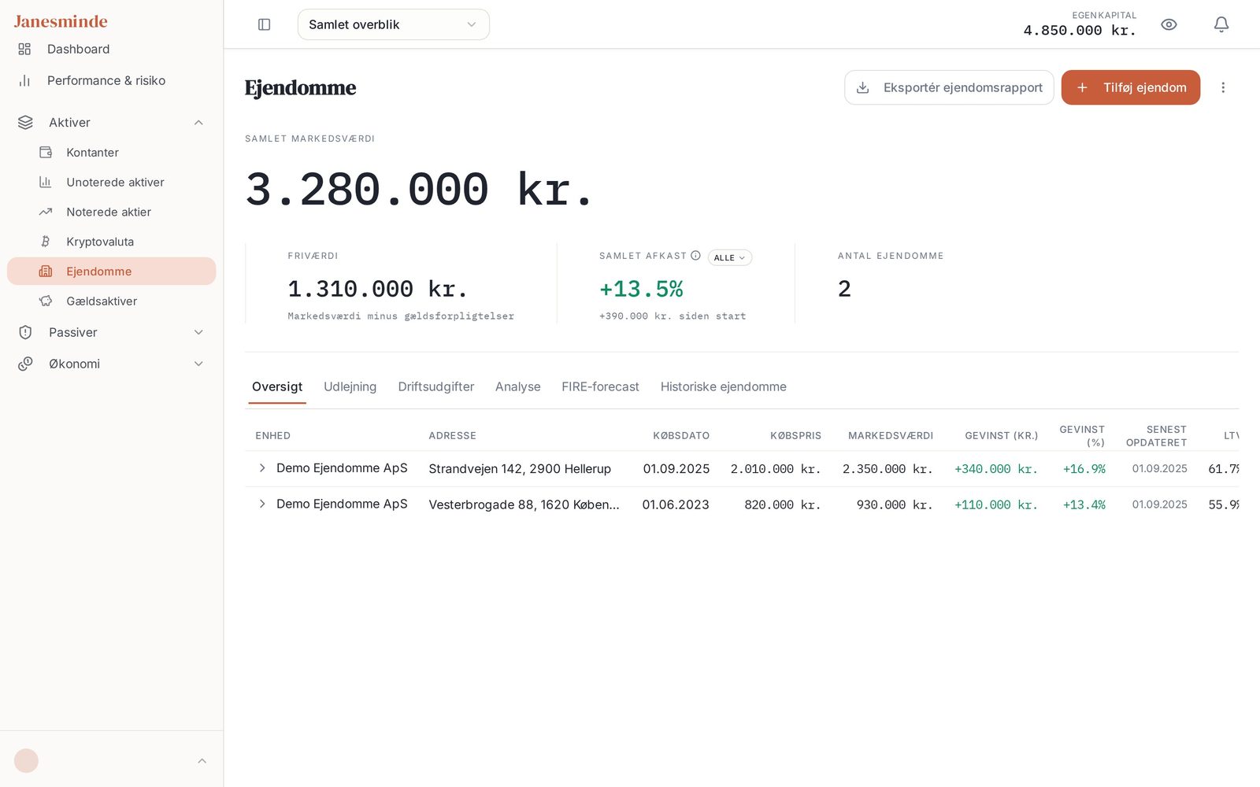
Task: Expand the Økonomi section chevron
Action: tap(198, 364)
